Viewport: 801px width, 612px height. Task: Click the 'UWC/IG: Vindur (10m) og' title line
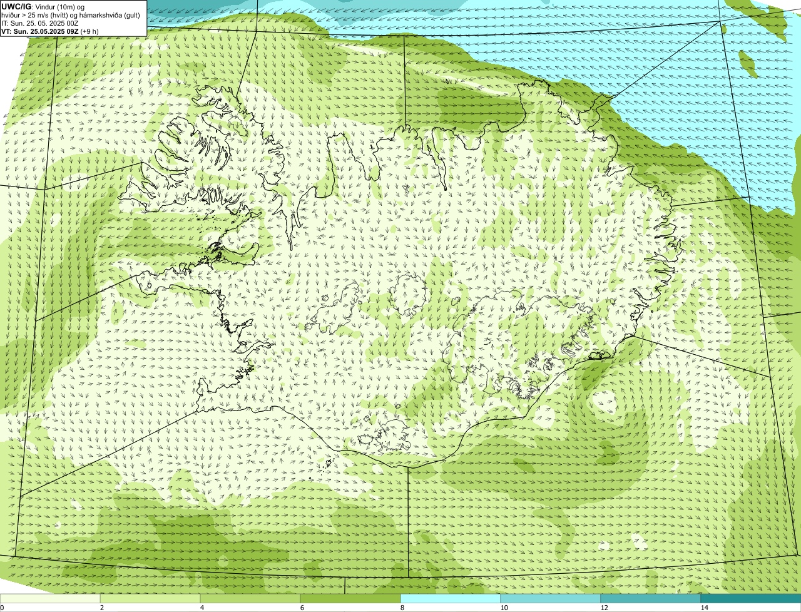point(43,6)
